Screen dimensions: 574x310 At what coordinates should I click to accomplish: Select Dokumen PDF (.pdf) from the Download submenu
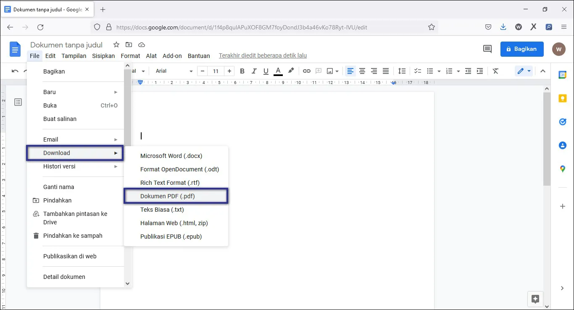coord(167,196)
